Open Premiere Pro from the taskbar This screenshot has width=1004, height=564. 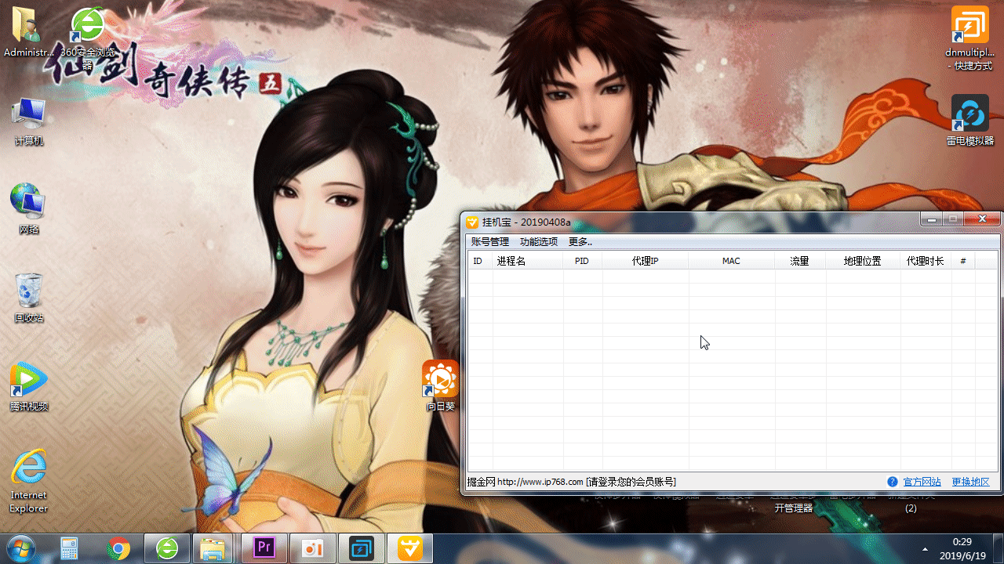coord(264,548)
